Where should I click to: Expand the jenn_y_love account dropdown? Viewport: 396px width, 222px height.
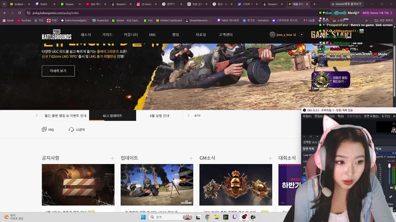[x=302, y=35]
